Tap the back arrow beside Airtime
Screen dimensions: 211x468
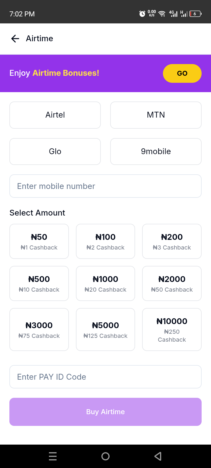[x=15, y=39]
